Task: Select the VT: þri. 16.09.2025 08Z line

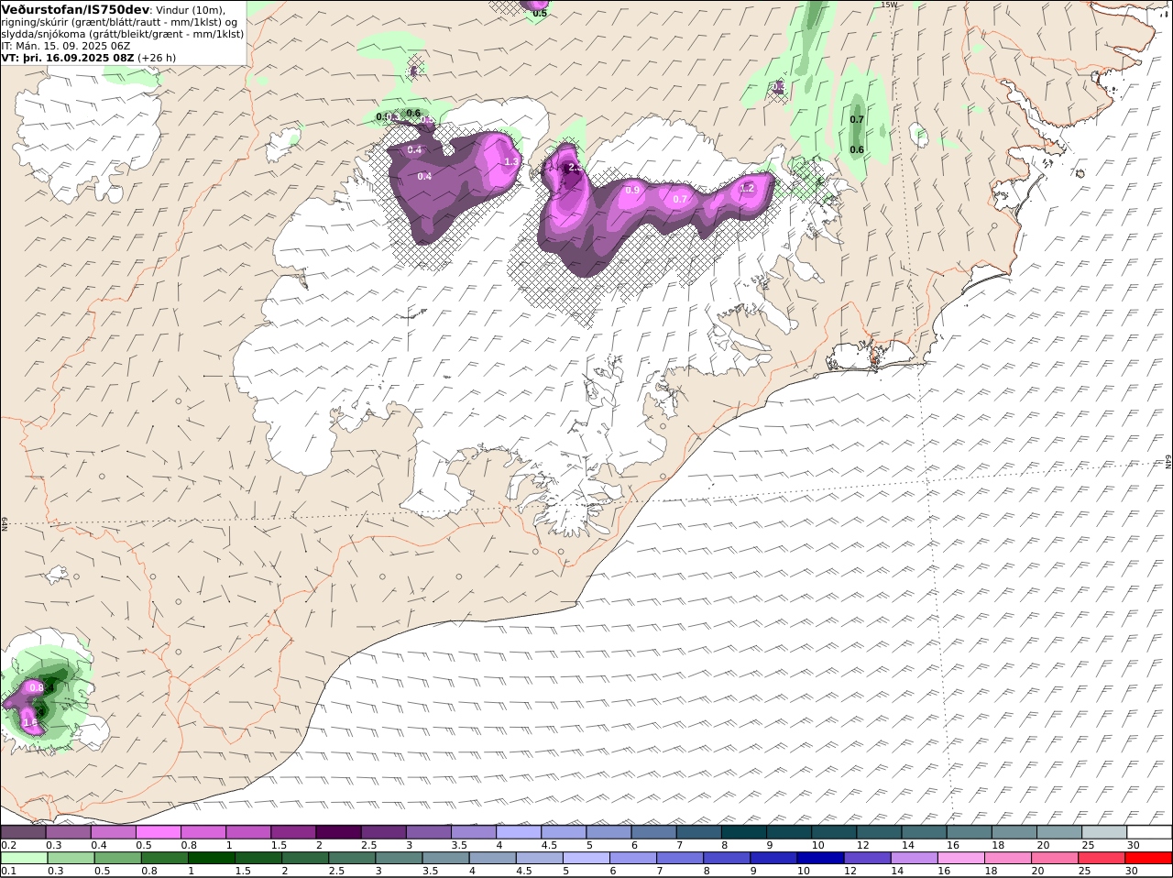Action: pyautogui.click(x=89, y=57)
